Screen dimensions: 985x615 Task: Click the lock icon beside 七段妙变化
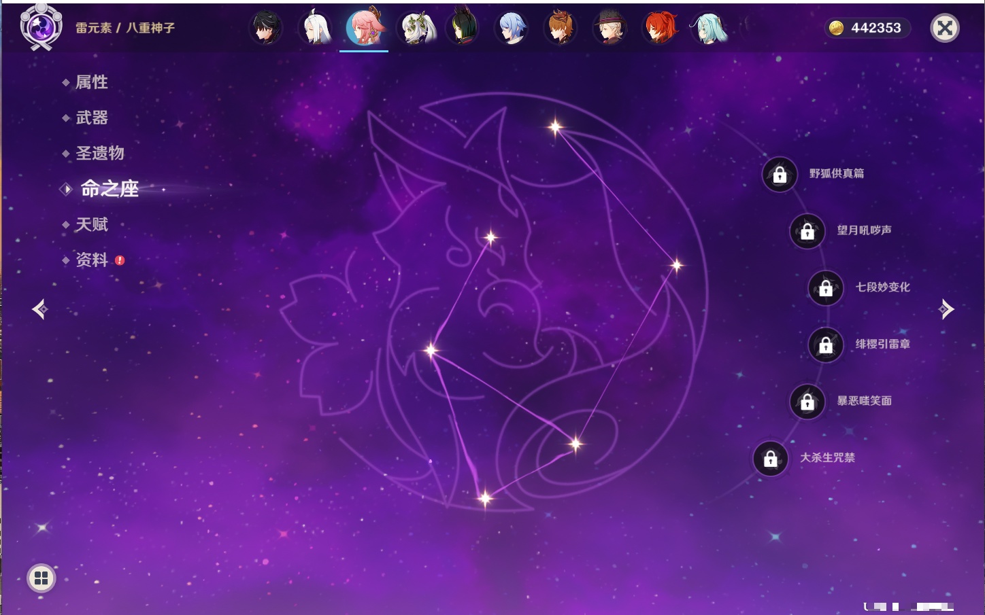coord(826,288)
